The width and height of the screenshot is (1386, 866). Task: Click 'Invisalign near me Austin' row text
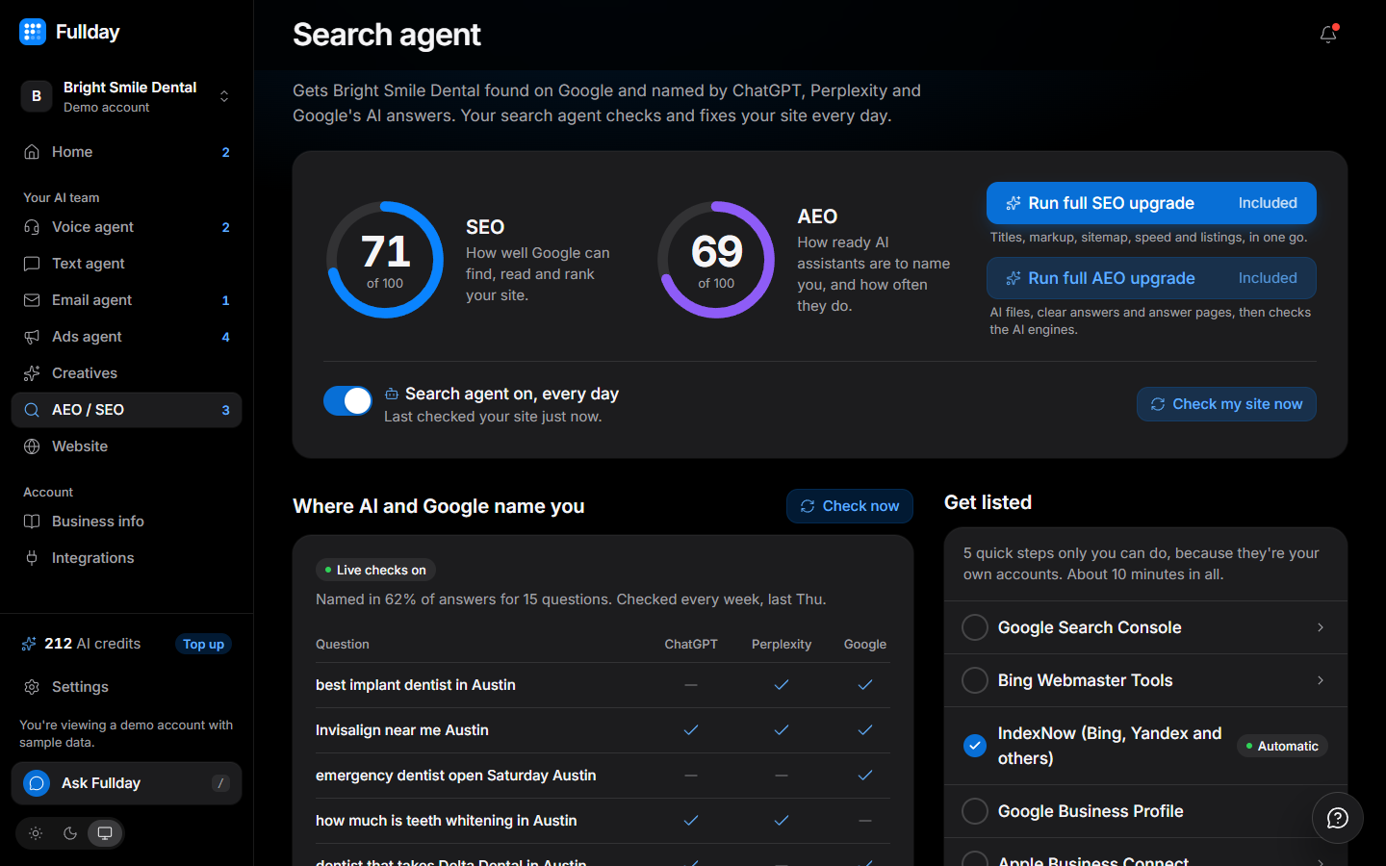coord(402,730)
